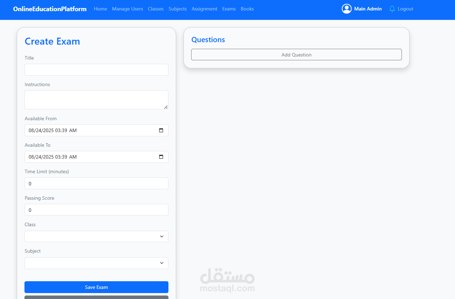This screenshot has width=455, height=299.
Task: Click the Instructions field label
Action: coord(37,84)
